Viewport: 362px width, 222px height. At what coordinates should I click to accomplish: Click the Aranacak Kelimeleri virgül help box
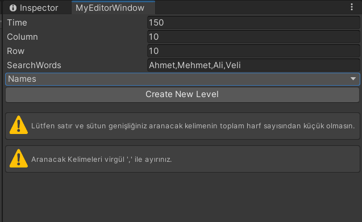pyautogui.click(x=182, y=159)
